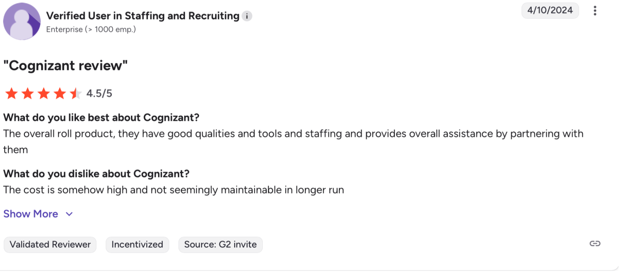Click the Incentivized badge

click(x=137, y=245)
